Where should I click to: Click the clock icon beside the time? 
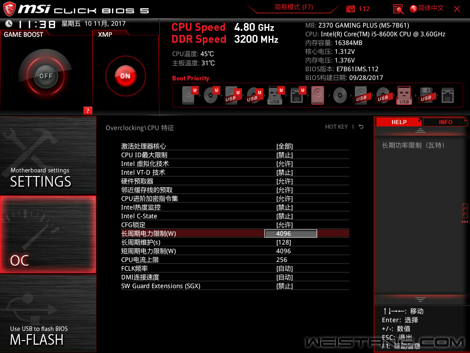[9, 23]
